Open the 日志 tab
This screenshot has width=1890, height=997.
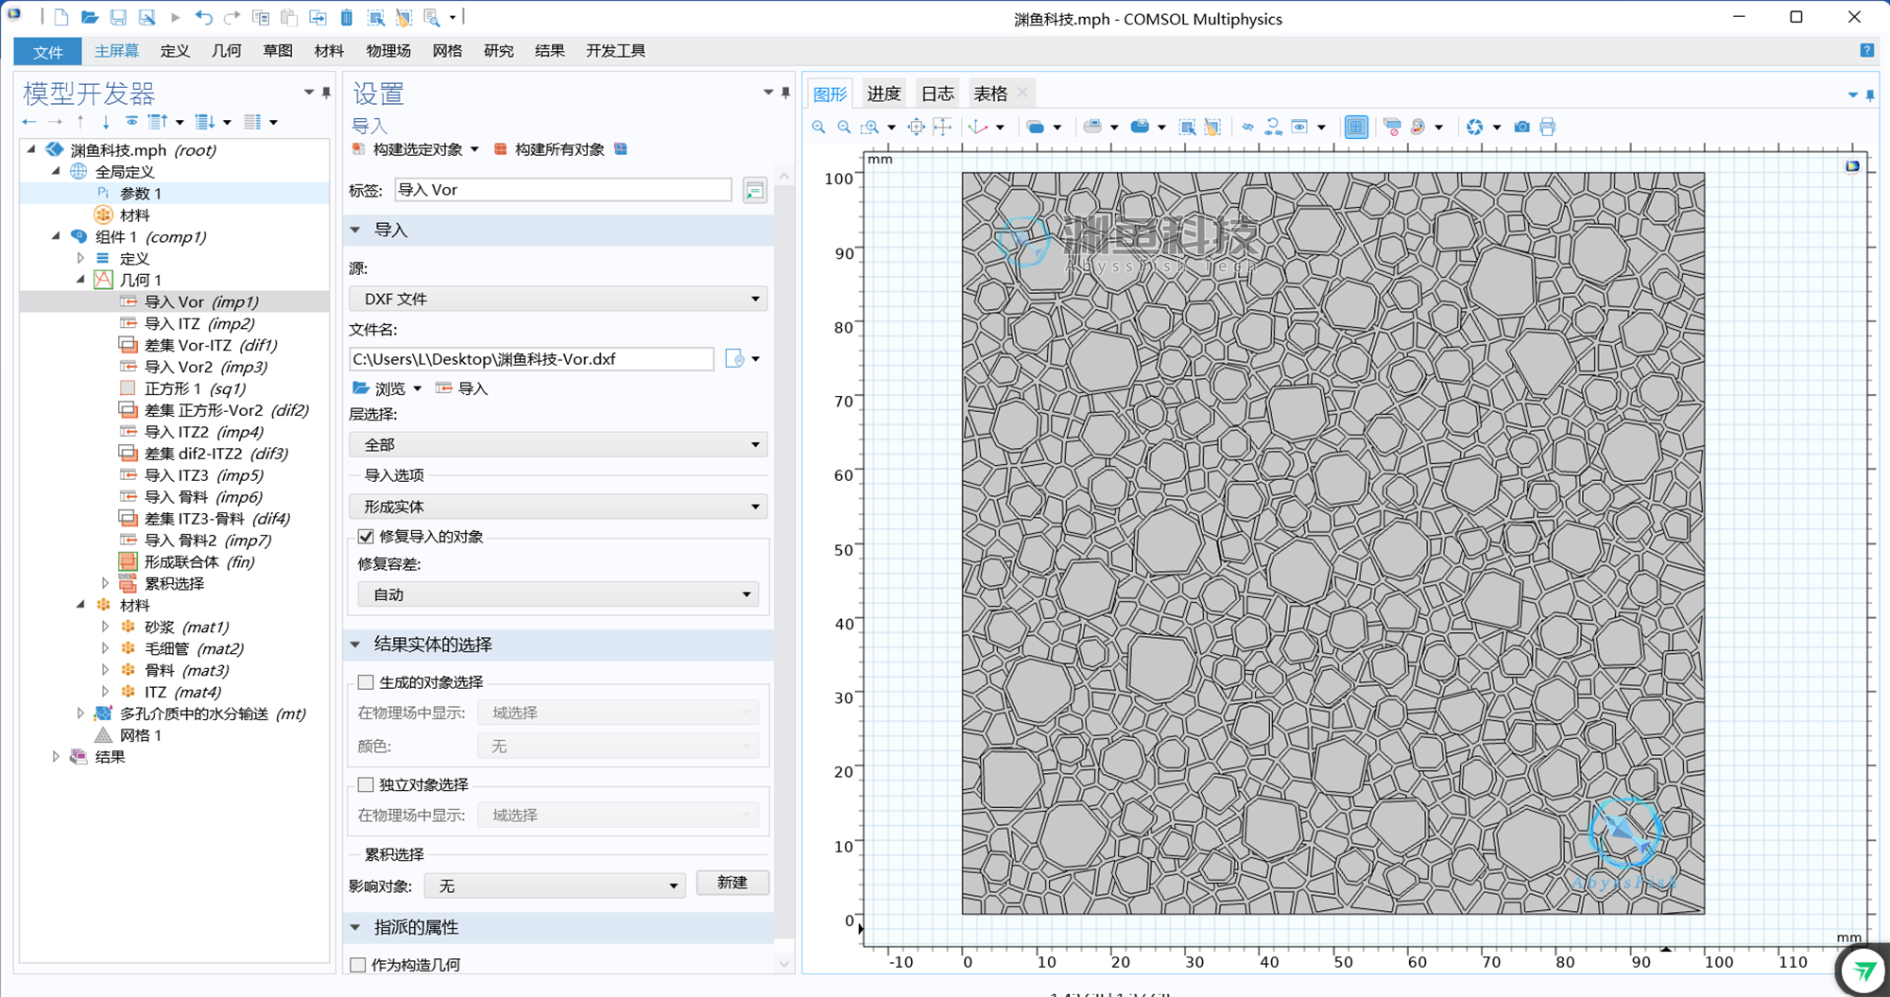click(x=937, y=94)
